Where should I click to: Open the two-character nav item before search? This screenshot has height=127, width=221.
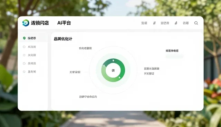[x=186, y=23]
